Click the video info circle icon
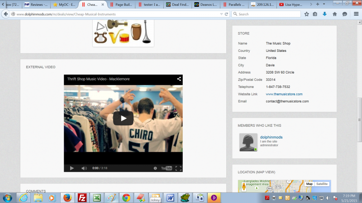The height and width of the screenshot is (203, 362). coord(155,168)
